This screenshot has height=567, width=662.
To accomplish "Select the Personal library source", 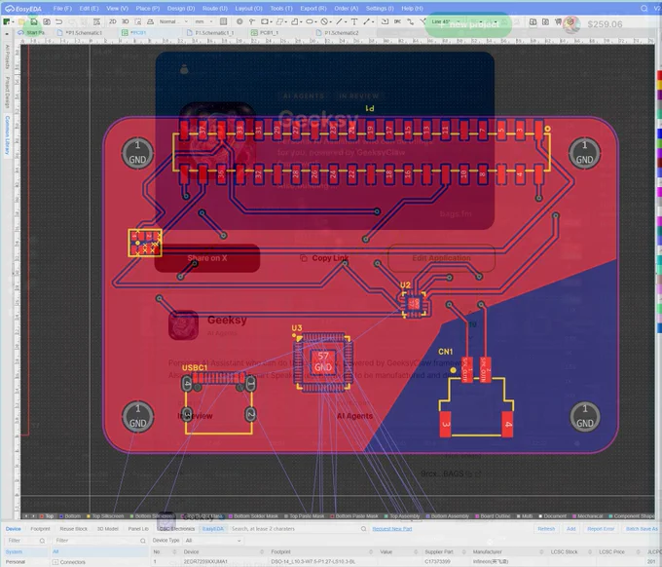I will click(16, 562).
